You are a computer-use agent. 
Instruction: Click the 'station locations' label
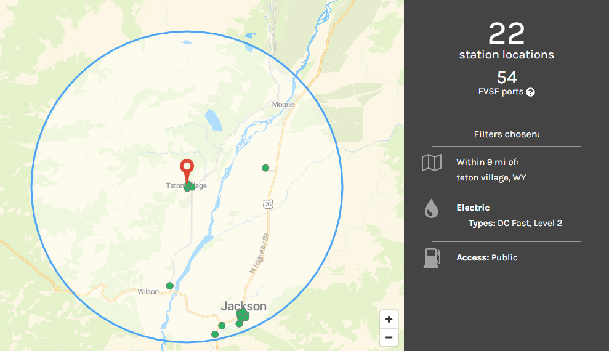click(x=506, y=55)
